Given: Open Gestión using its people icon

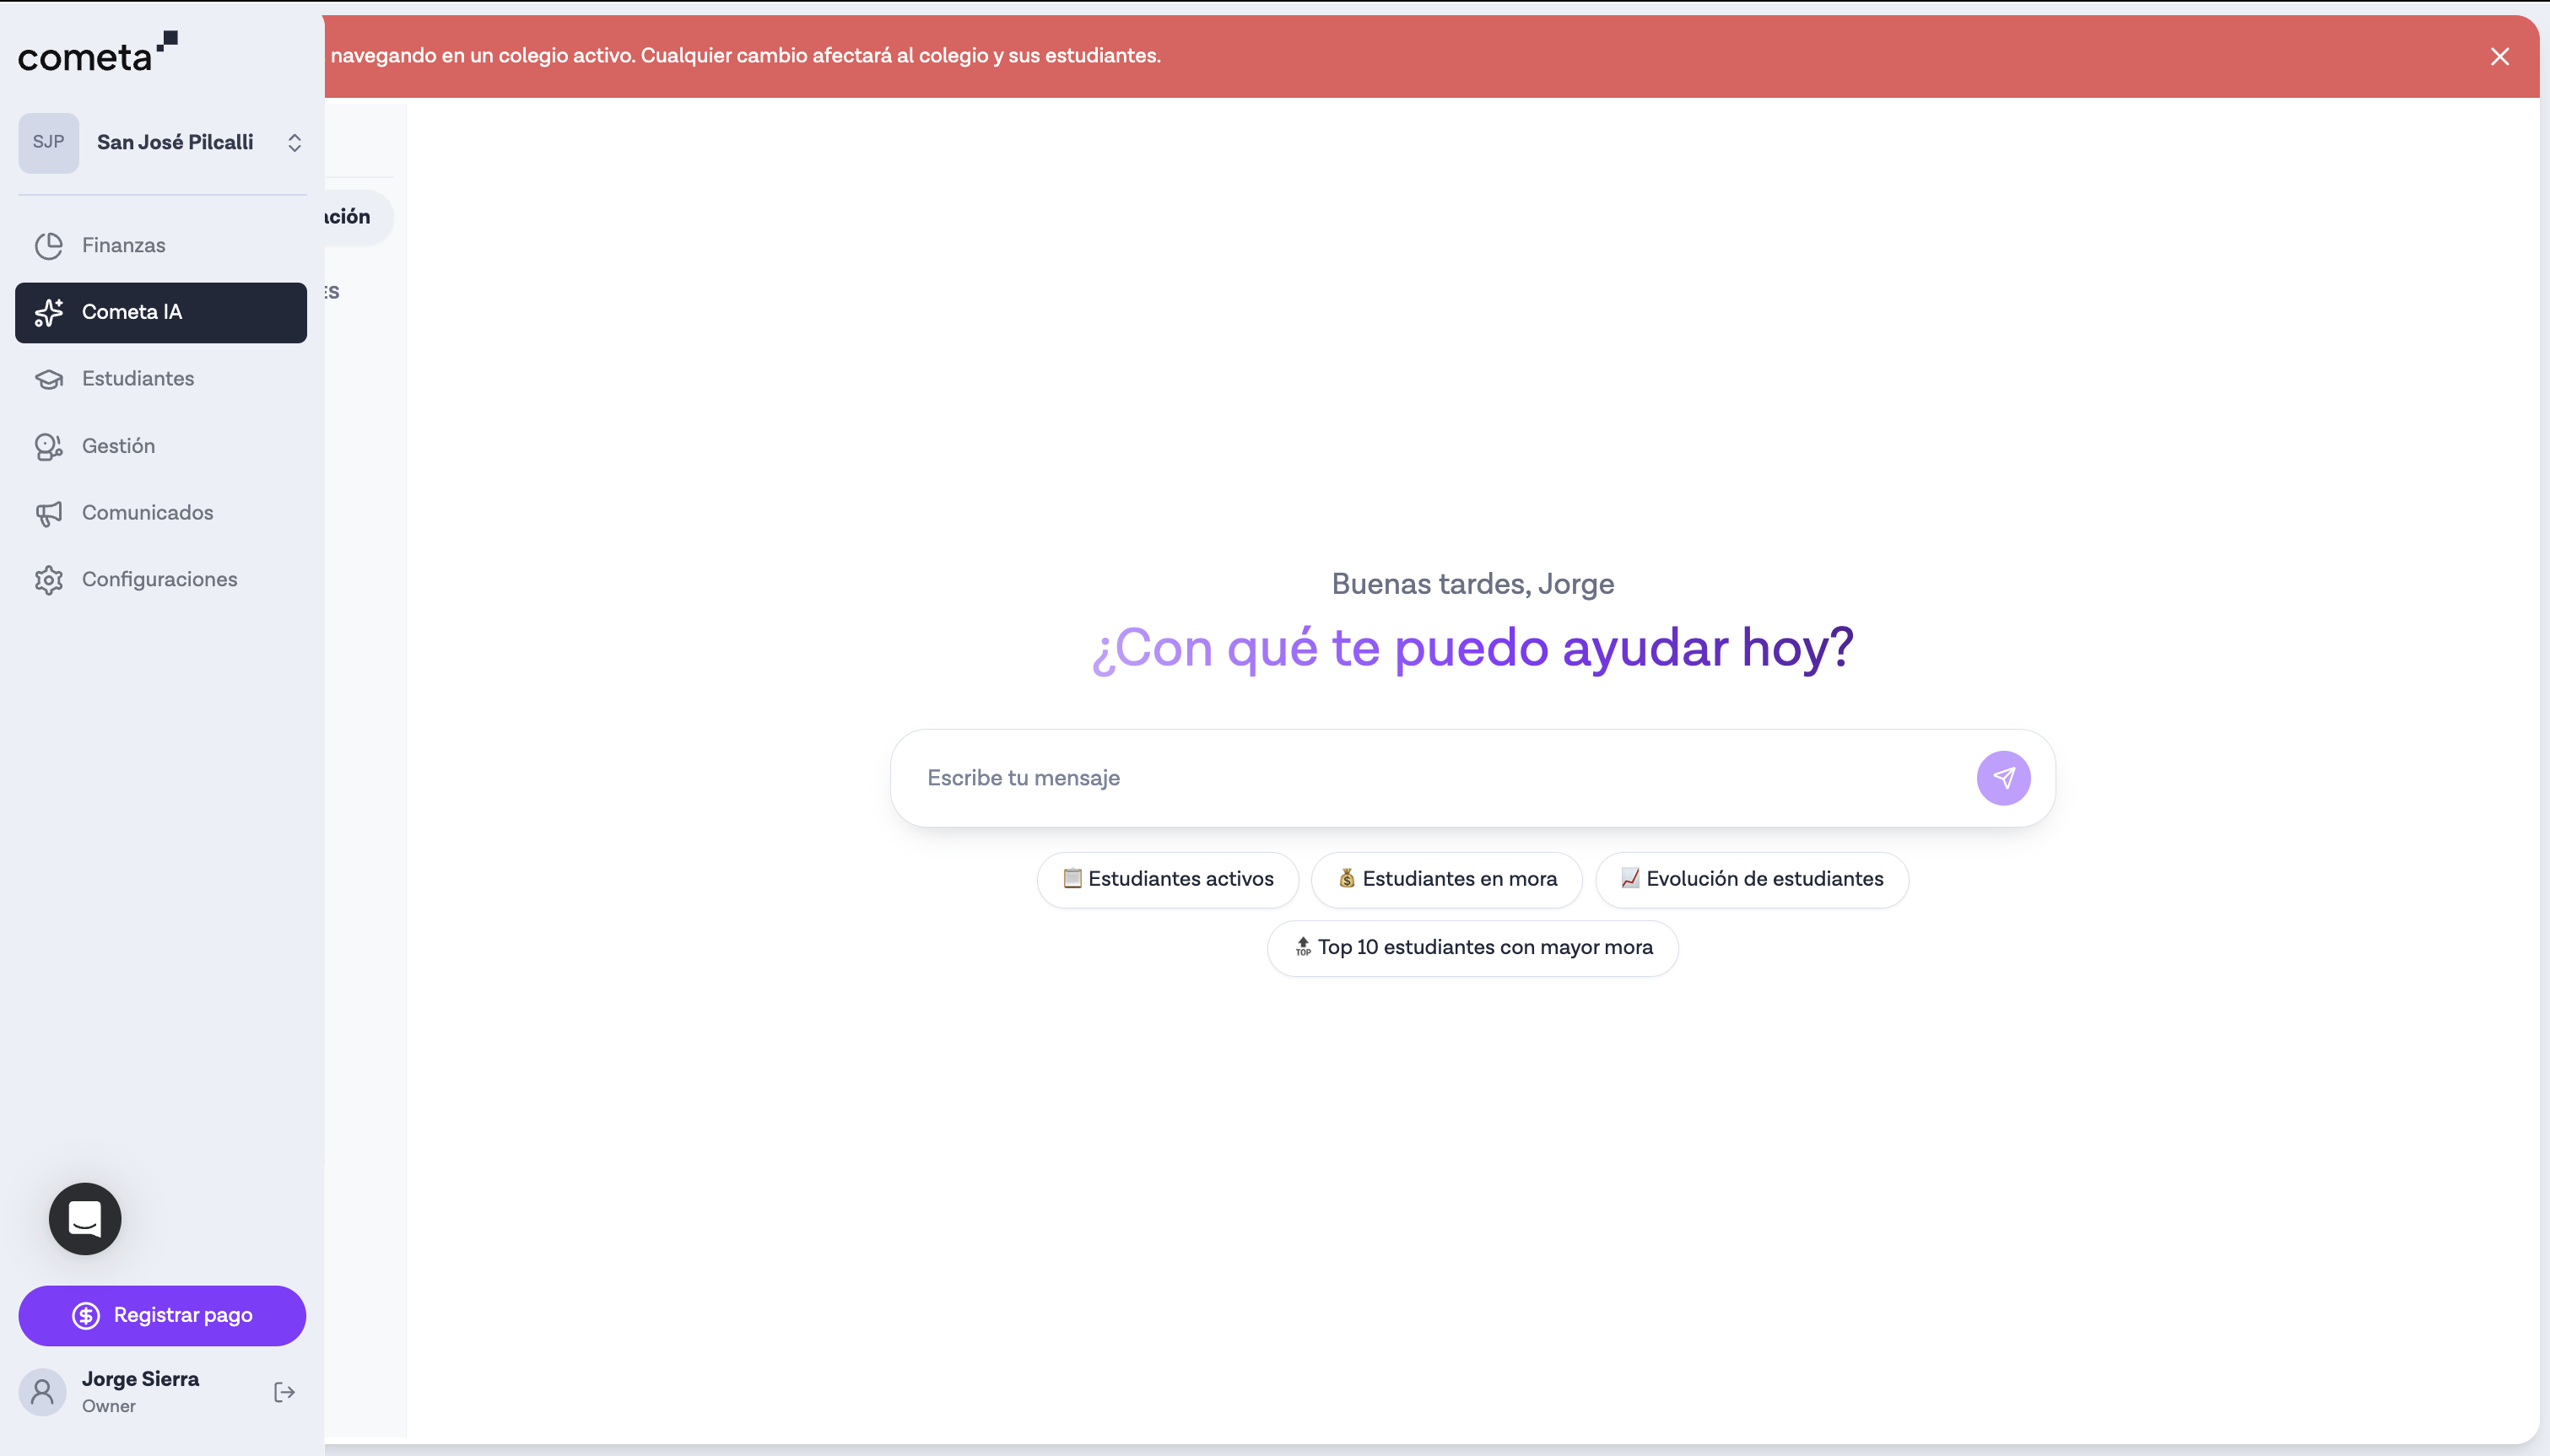Looking at the screenshot, I should (49, 446).
